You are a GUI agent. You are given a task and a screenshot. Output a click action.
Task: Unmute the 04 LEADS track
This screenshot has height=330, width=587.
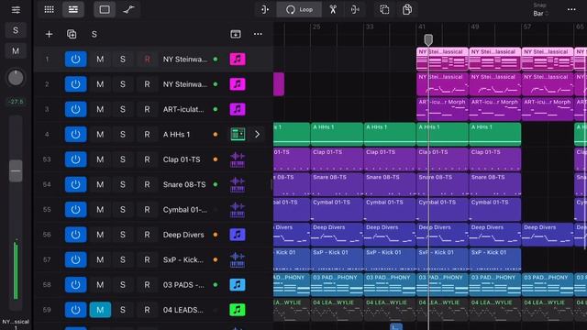coord(100,310)
